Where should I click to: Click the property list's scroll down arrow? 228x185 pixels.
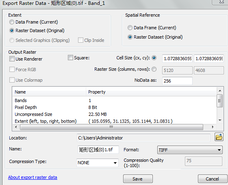[220, 120]
